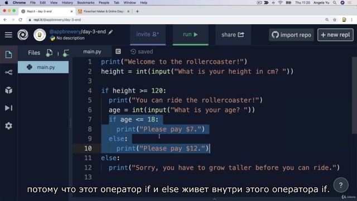
Task: Open the Apple menu
Action: 6,3
